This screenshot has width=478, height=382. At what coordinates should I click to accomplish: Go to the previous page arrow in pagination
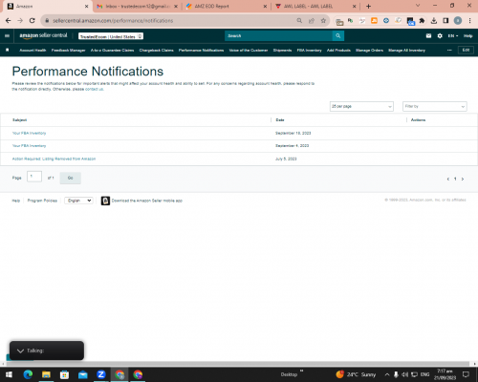coord(448,179)
